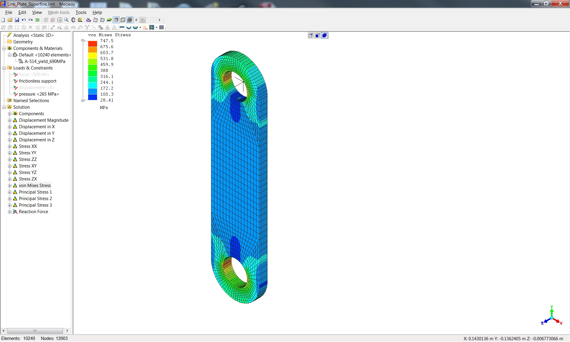Click the Fit to window cube icon
This screenshot has height=342, width=570.
[x=46, y=20]
